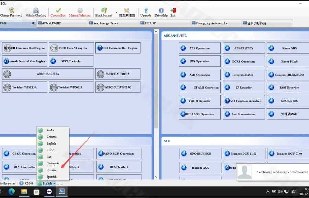Viewport: 309px width, 198px height.
Task: Open Manual Selection in the toolbar
Action: click(x=80, y=12)
